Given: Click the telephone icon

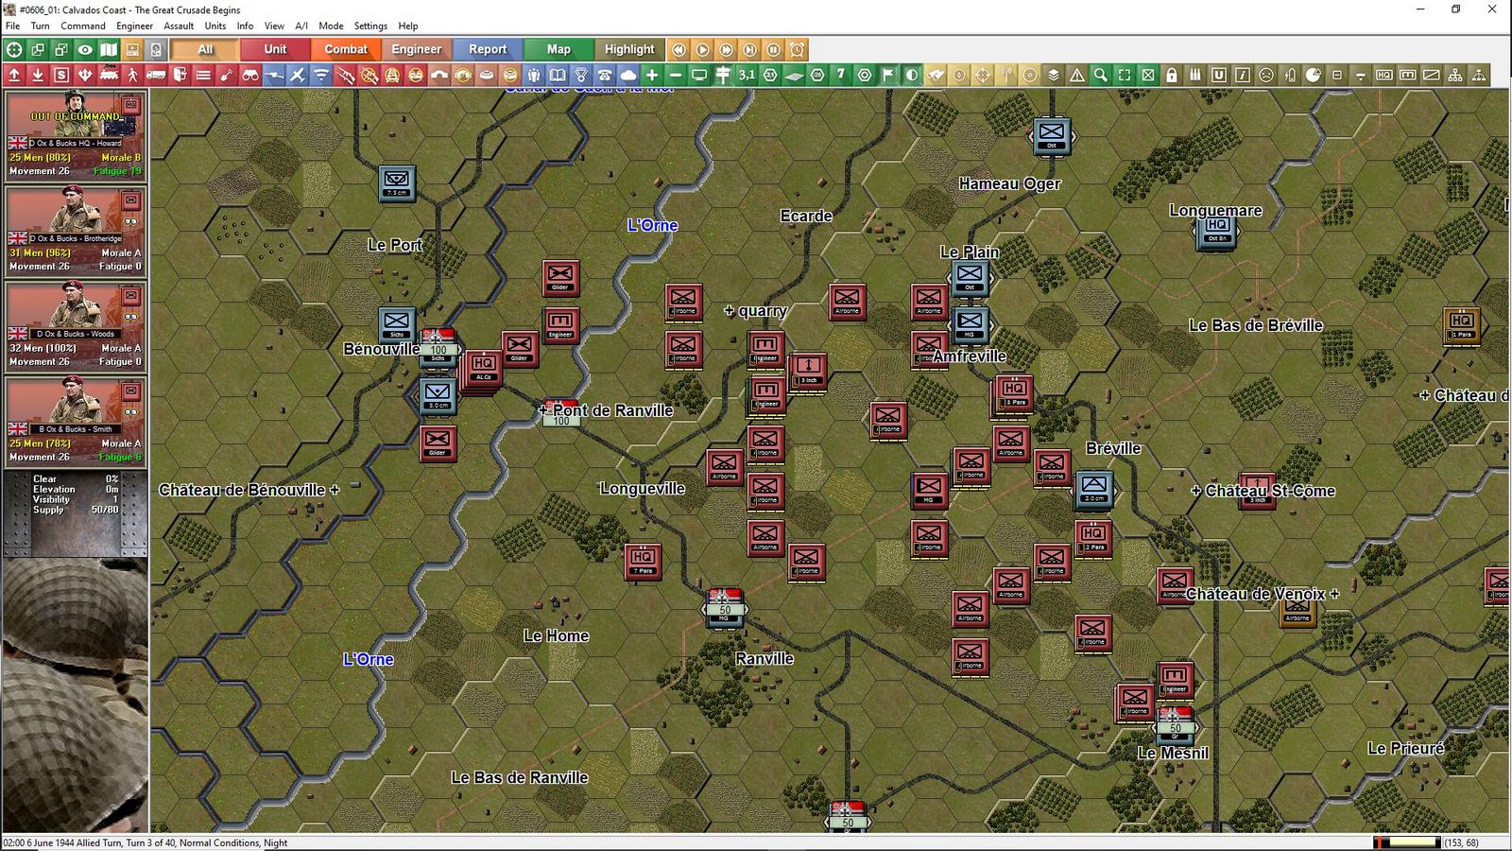Looking at the screenshot, I should (x=605, y=75).
